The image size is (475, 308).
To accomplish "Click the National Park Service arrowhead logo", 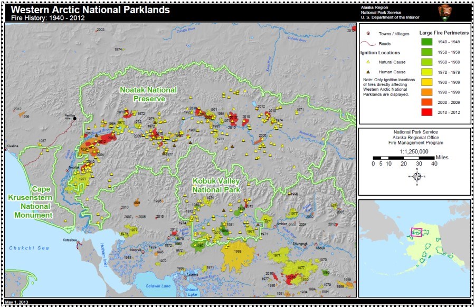I will [x=445, y=13].
